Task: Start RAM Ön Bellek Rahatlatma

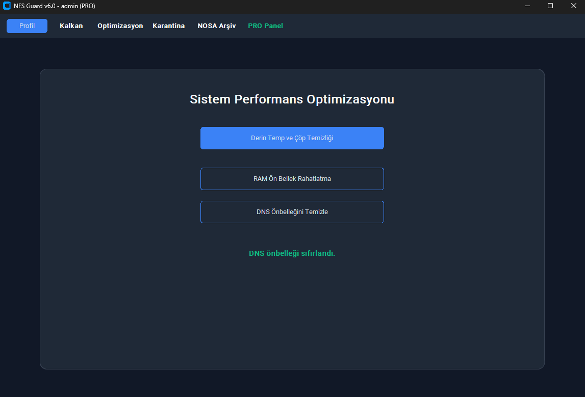Action: [292, 179]
